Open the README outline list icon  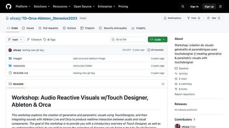point(163,84)
